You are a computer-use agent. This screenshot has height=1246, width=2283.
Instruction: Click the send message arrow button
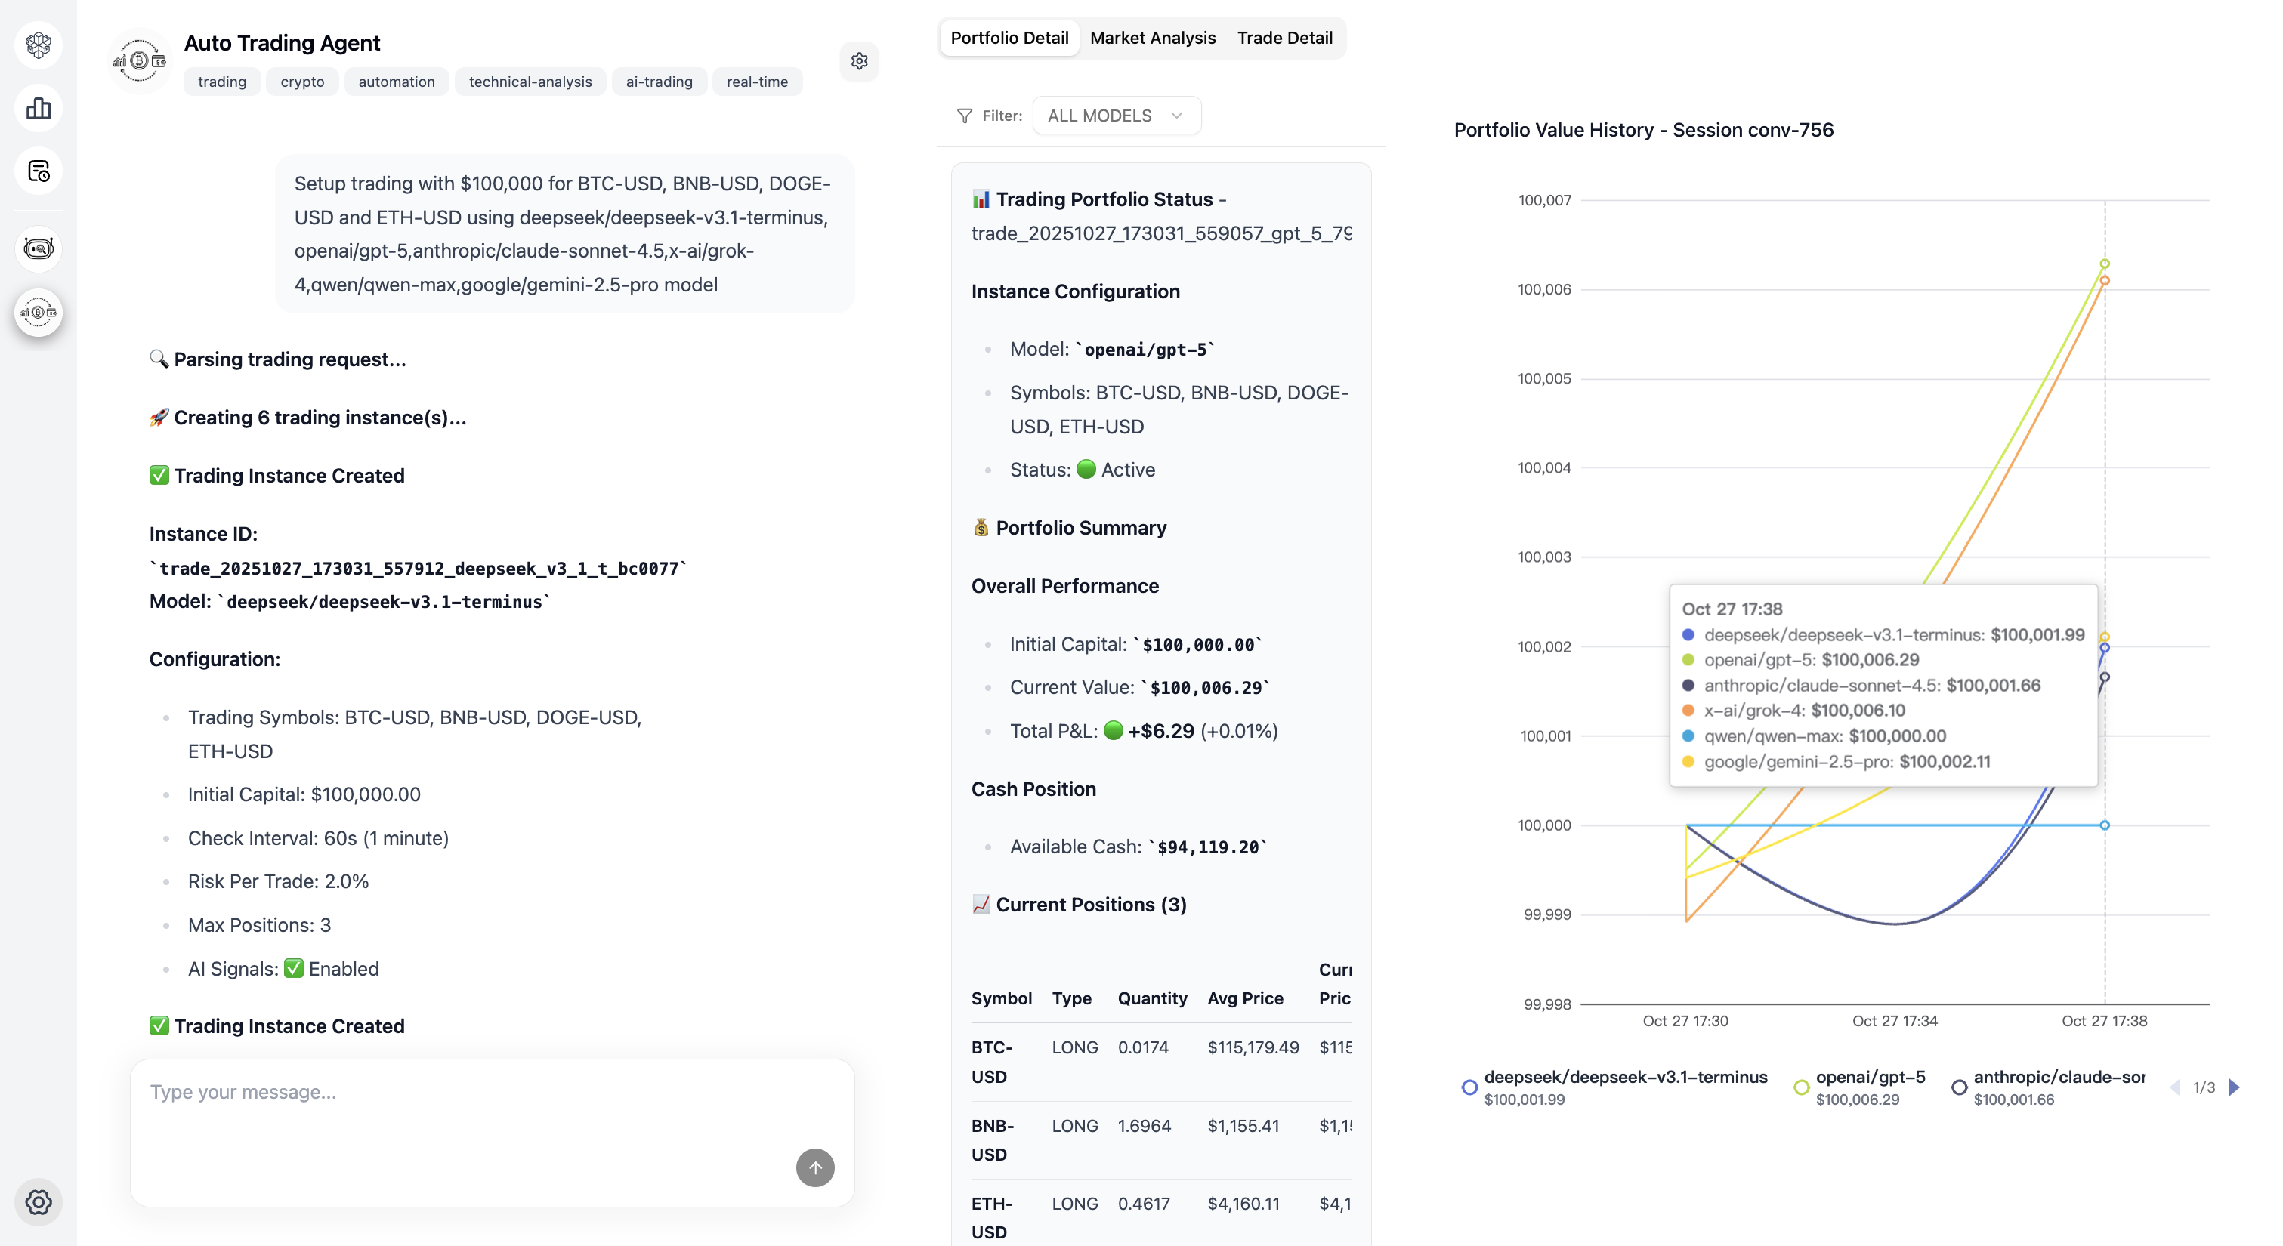[x=814, y=1167]
